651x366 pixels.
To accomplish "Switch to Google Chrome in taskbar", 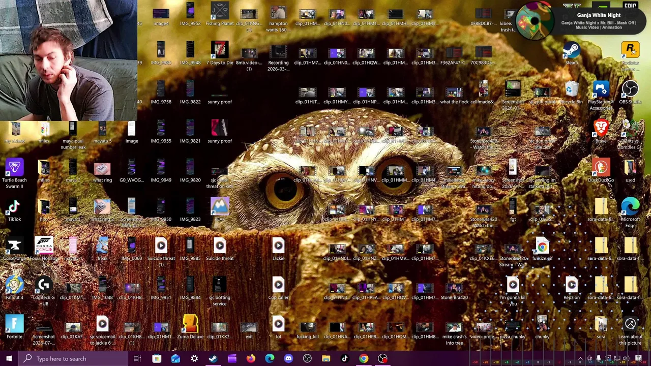I will (x=364, y=358).
